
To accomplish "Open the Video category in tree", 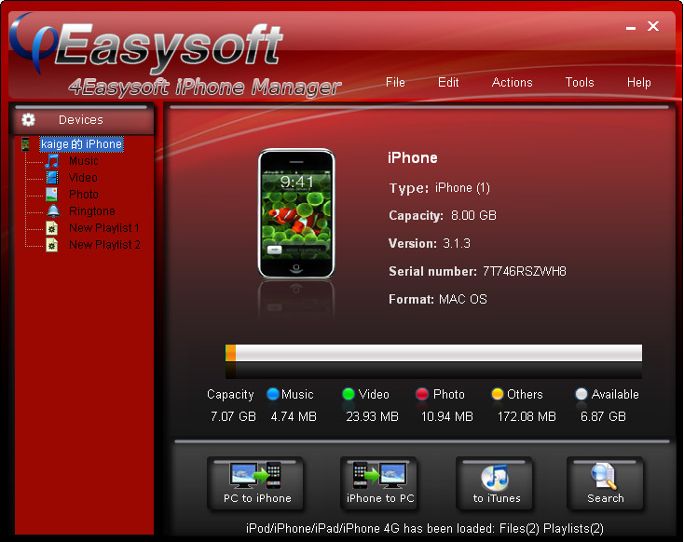I will [x=83, y=178].
